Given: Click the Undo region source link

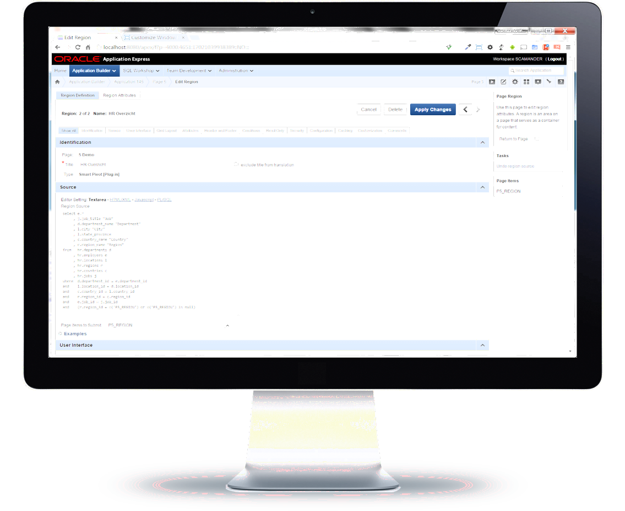Looking at the screenshot, I should pyautogui.click(x=515, y=166).
